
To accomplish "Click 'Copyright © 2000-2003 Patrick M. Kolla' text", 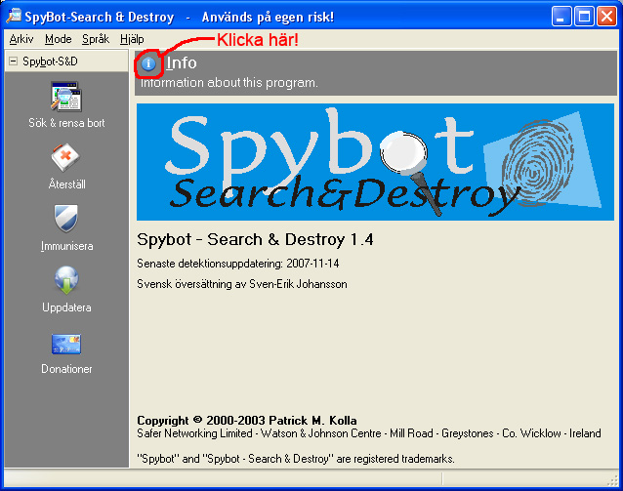I will click(247, 421).
